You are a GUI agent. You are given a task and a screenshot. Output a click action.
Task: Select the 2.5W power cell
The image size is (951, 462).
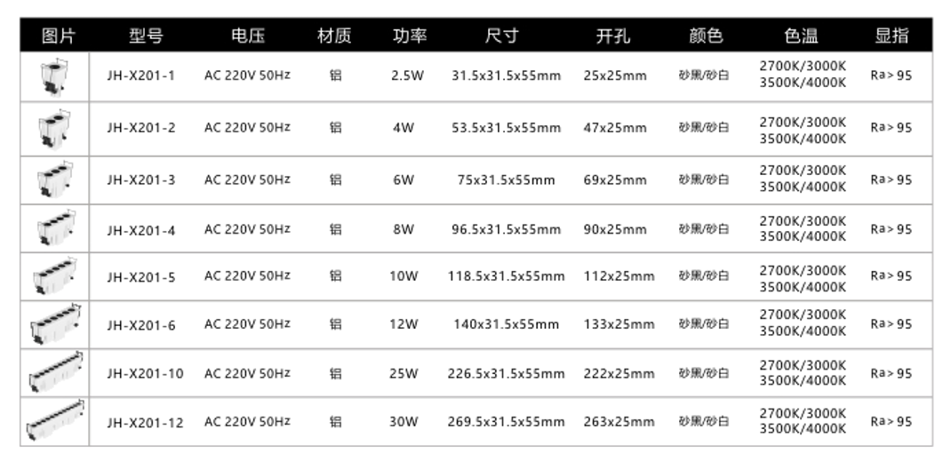(408, 76)
